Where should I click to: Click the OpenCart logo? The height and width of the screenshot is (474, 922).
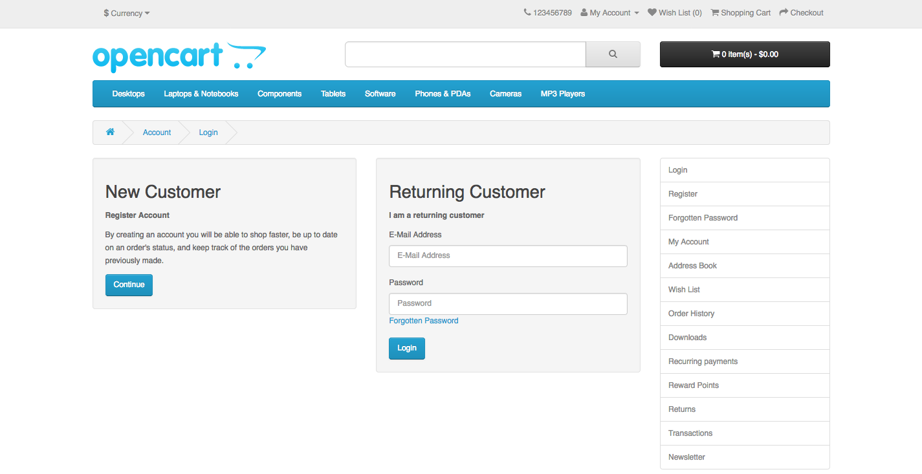[179, 57]
